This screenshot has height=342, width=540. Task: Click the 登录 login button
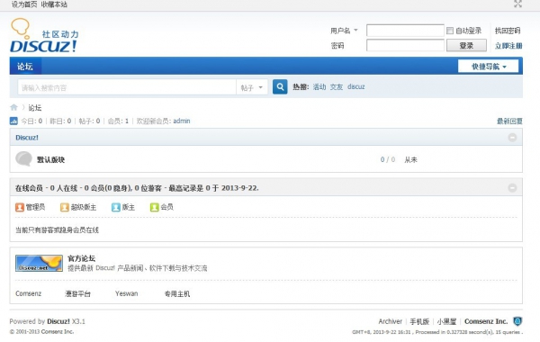coord(466,46)
